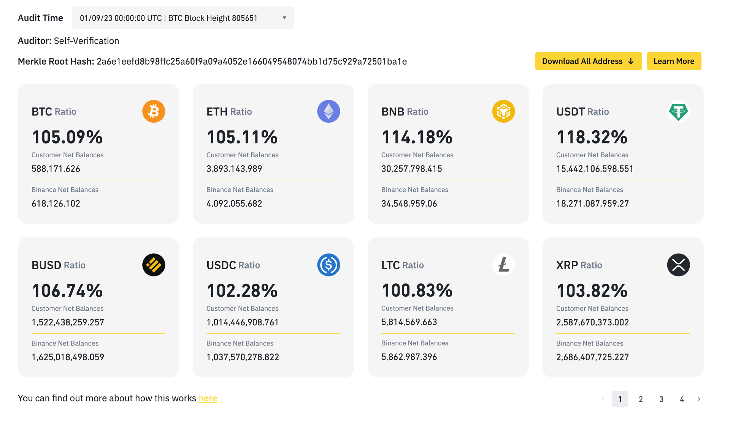Screen dimensions: 730x423
Task: Select current page 1
Action: 620,399
